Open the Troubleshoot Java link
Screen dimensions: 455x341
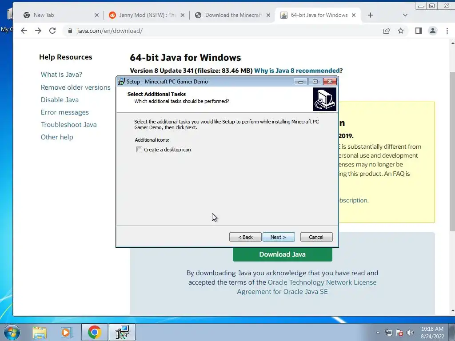[68, 125]
